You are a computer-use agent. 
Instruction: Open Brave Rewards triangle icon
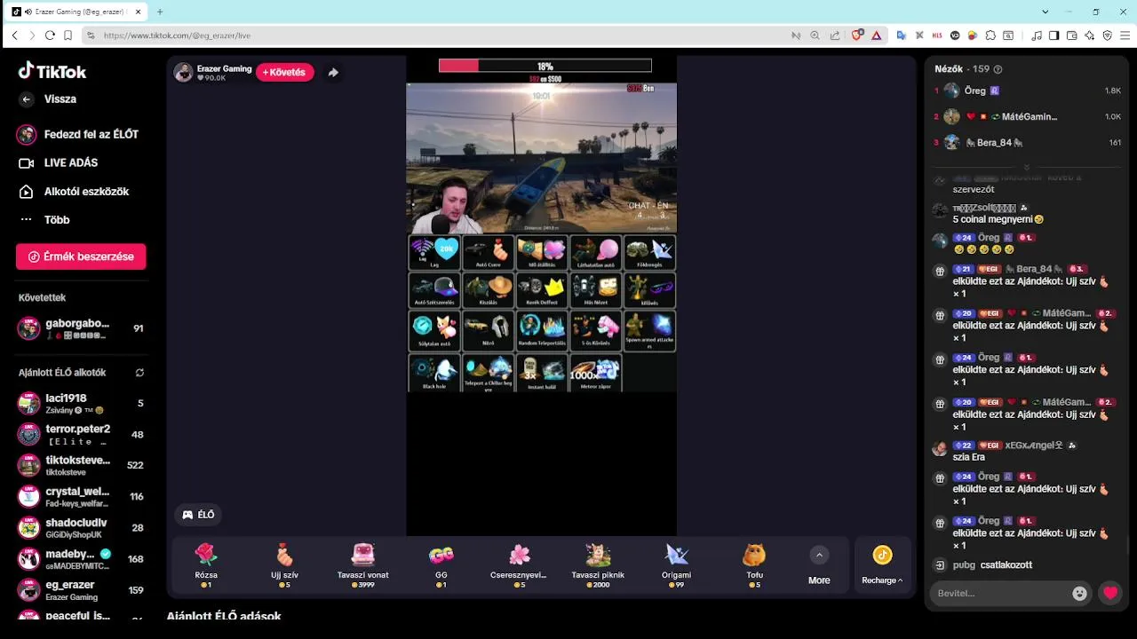point(876,35)
